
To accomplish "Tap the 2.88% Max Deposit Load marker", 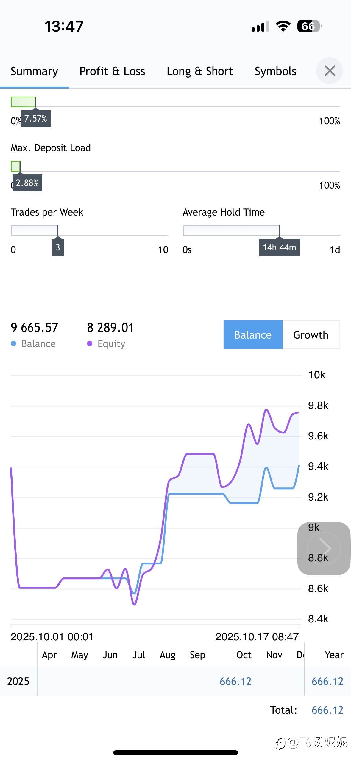I will tap(27, 183).
